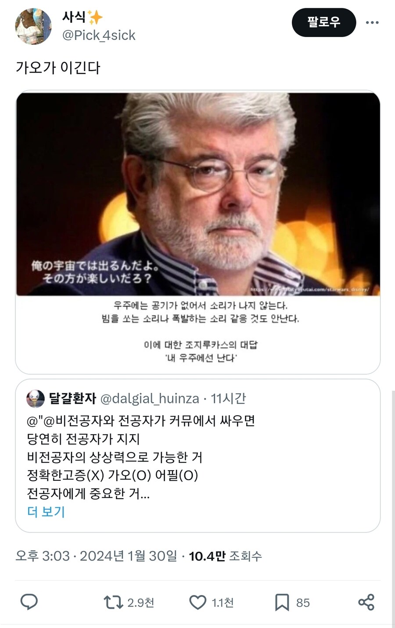This screenshot has width=395, height=628.
Task: Click the 오후 3:03 · 2024년 1월 30일 timestamp
Action: pos(96,556)
